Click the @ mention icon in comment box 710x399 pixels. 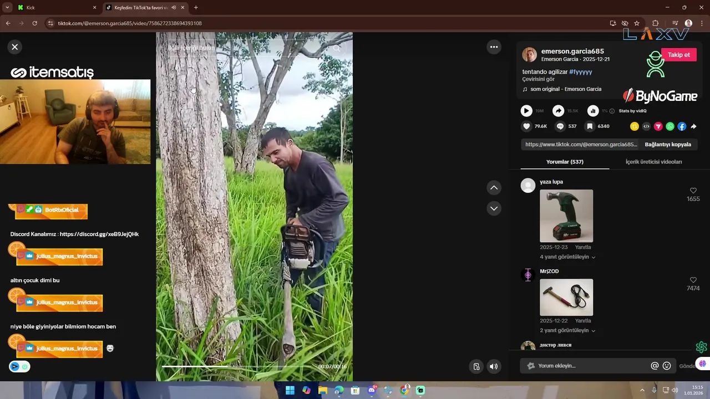(x=655, y=366)
